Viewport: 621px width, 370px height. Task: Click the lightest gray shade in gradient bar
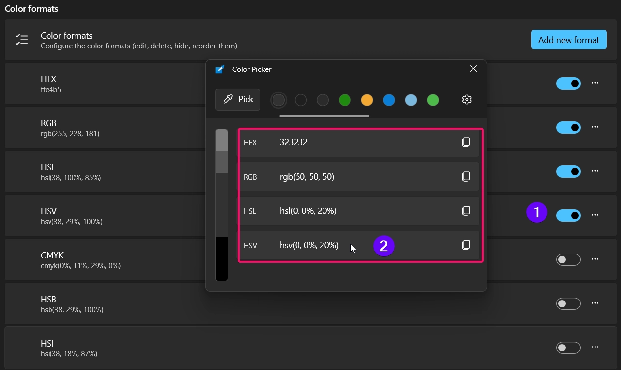(x=222, y=140)
